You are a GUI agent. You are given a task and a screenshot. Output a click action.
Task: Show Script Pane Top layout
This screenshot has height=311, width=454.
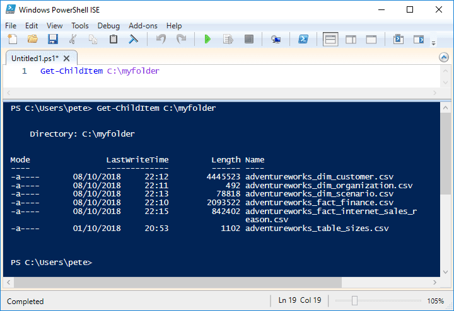pos(330,39)
